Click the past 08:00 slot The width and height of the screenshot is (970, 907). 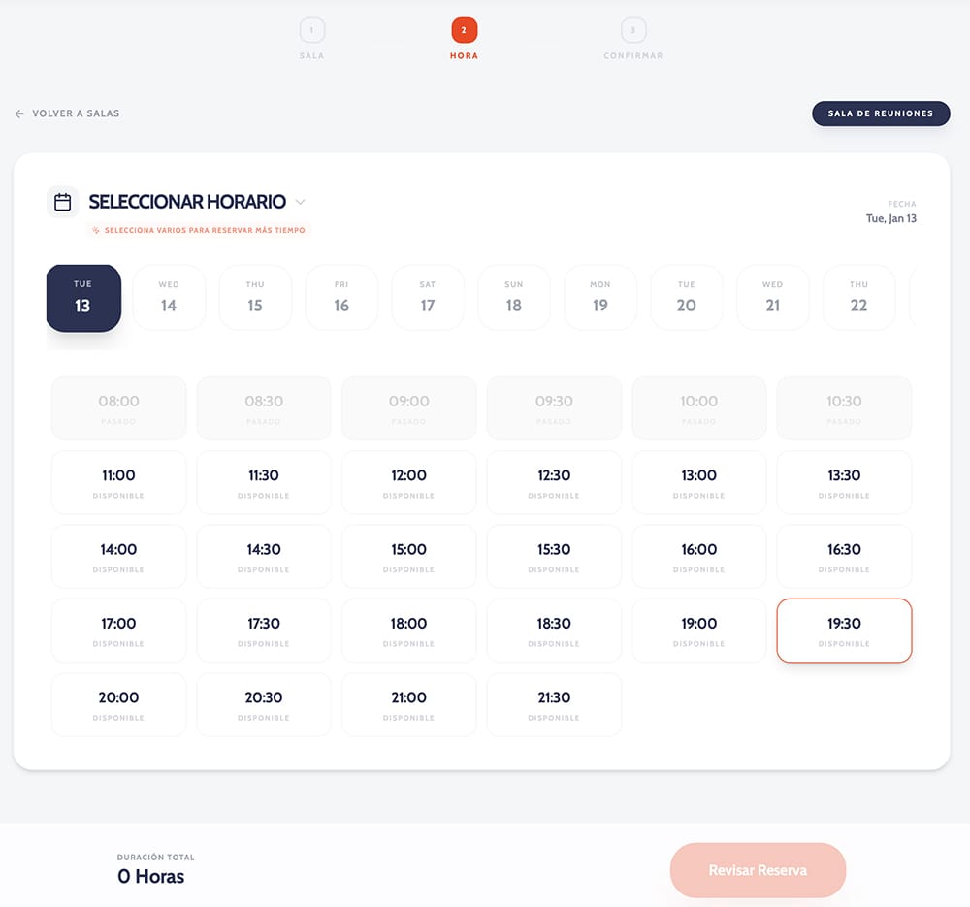coord(118,408)
